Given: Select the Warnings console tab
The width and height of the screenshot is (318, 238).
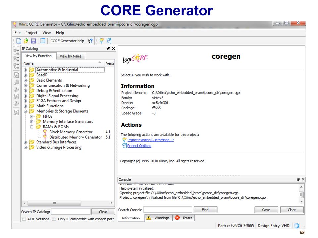Looking at the screenshot, I should point(158,218).
